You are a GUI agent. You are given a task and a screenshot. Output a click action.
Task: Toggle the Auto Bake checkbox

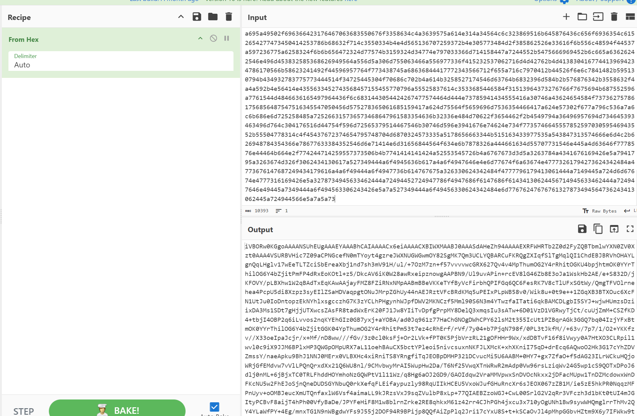214,407
